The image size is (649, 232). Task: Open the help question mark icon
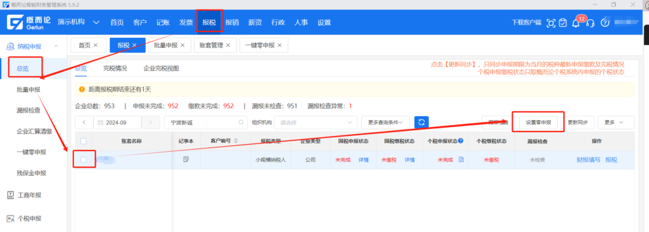click(x=605, y=23)
